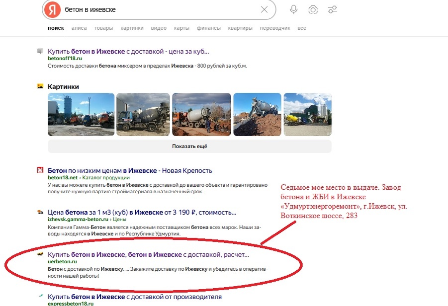This screenshot has height=306, width=448.
Task: Open Каталог продукции breadcrumb
Action: point(106,177)
